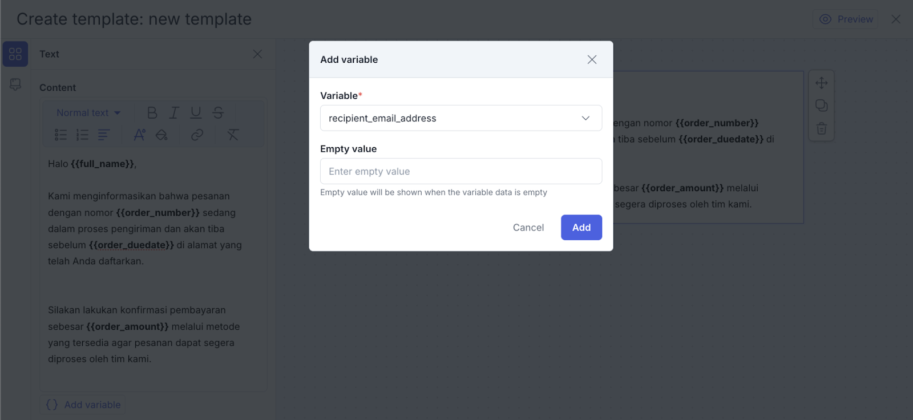Click the Empty value input field
Screen dimensions: 913x420
tap(460, 171)
